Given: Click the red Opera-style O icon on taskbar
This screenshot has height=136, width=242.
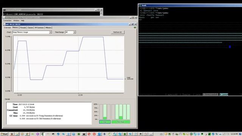Looking at the screenshot, I should tap(89, 134).
